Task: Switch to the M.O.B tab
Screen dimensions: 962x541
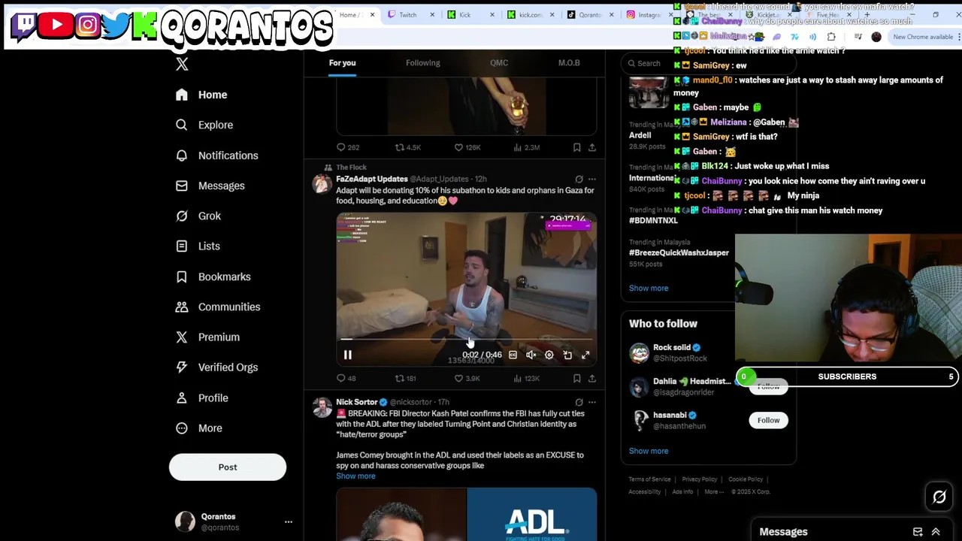Action: (569, 63)
